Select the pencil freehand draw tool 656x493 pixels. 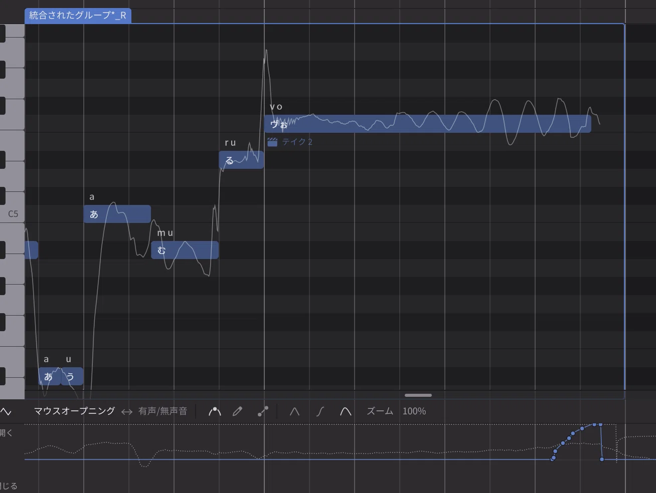tap(238, 411)
